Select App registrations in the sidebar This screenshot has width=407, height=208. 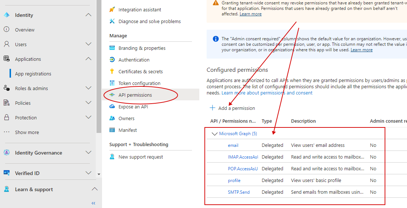coord(33,74)
